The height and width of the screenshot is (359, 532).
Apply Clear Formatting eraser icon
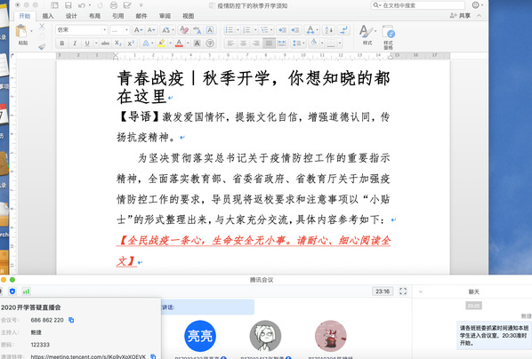pos(184,30)
